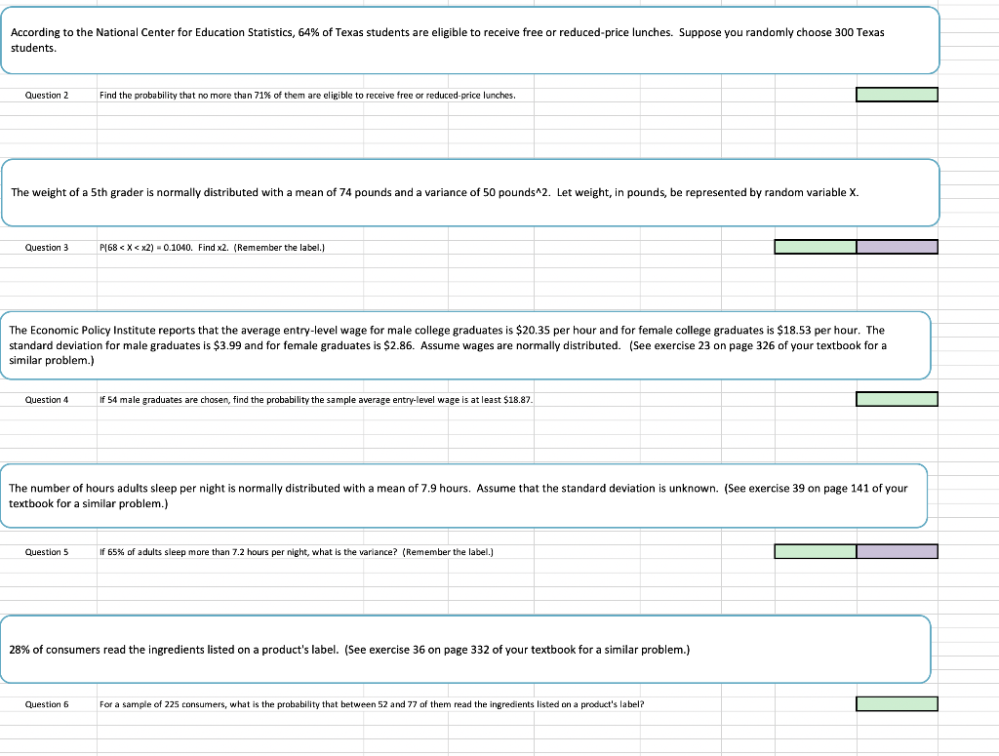Select the green answer cell for Question 6
This screenshot has width=999, height=756.
[897, 703]
